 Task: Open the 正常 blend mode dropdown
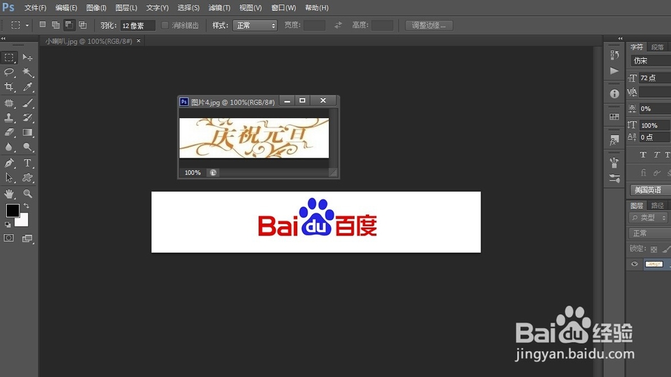tap(650, 233)
